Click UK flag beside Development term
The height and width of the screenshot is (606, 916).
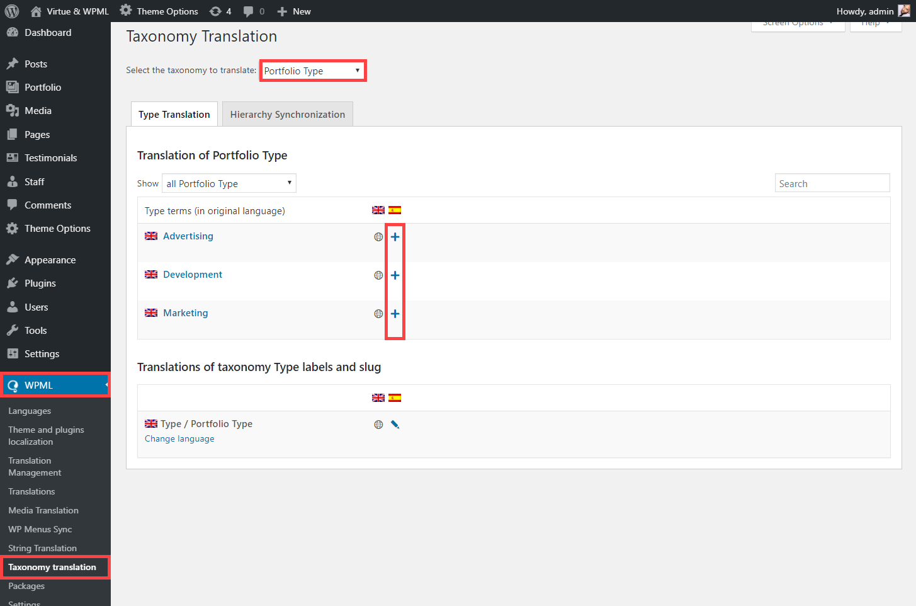point(151,275)
